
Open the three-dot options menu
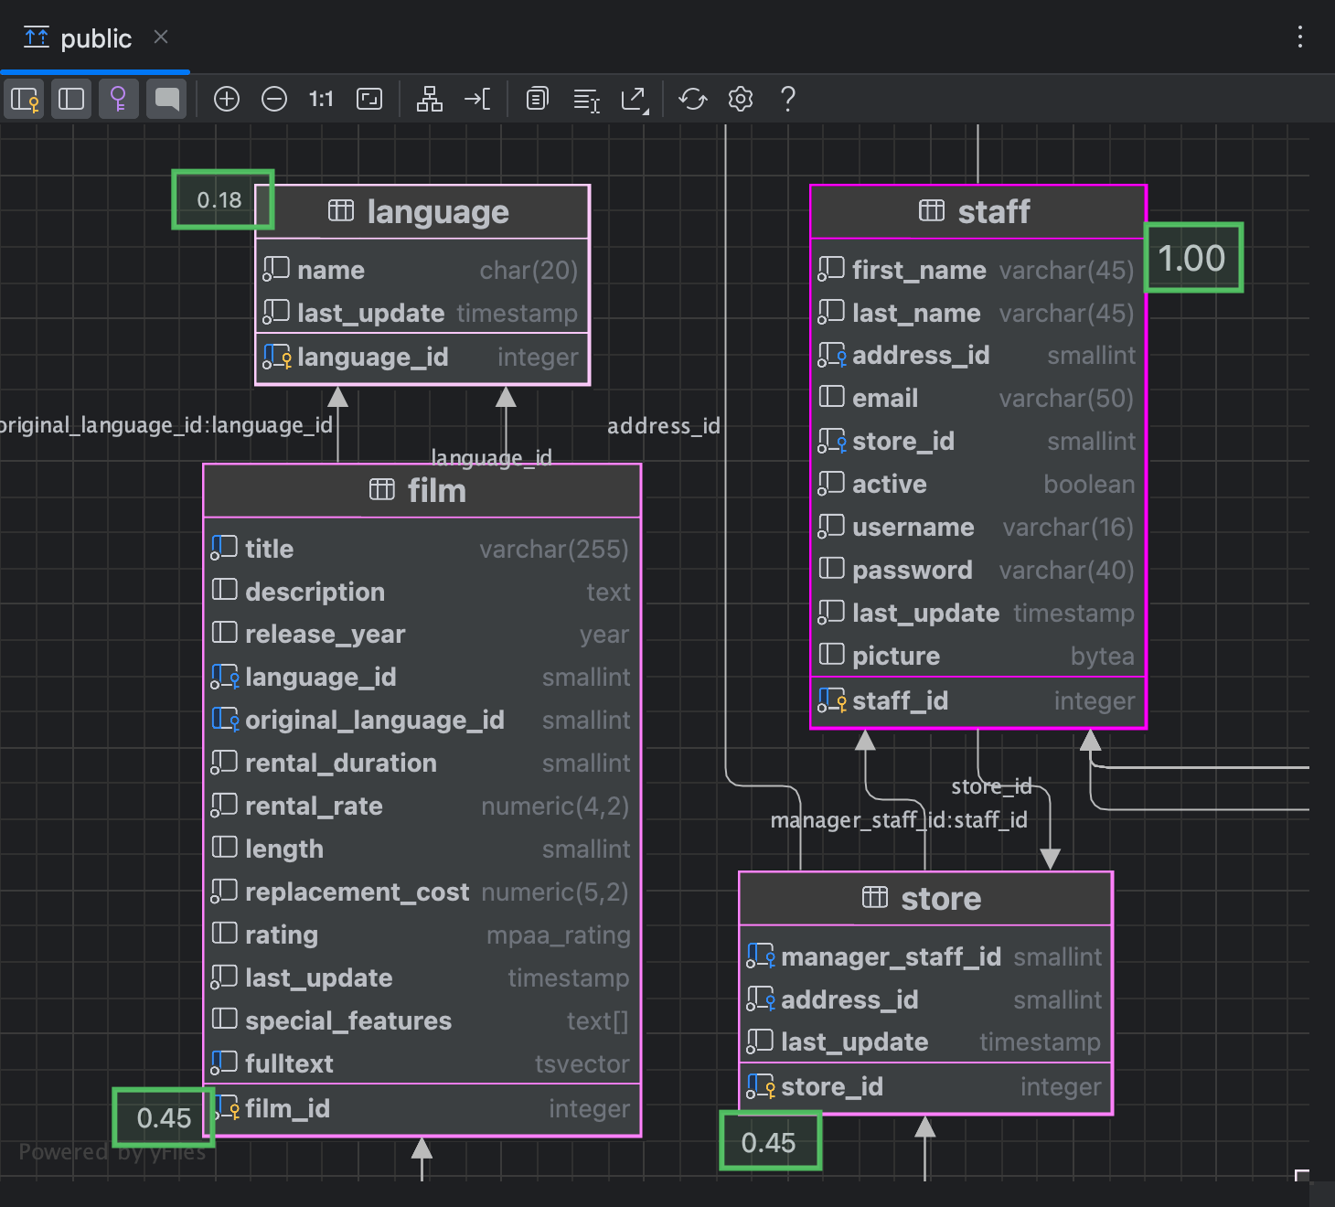pos(1299,37)
